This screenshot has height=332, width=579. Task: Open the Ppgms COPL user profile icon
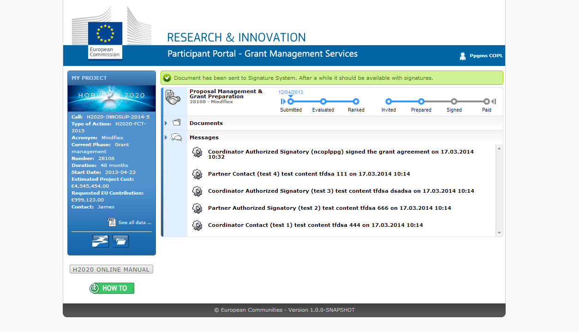[x=463, y=56]
